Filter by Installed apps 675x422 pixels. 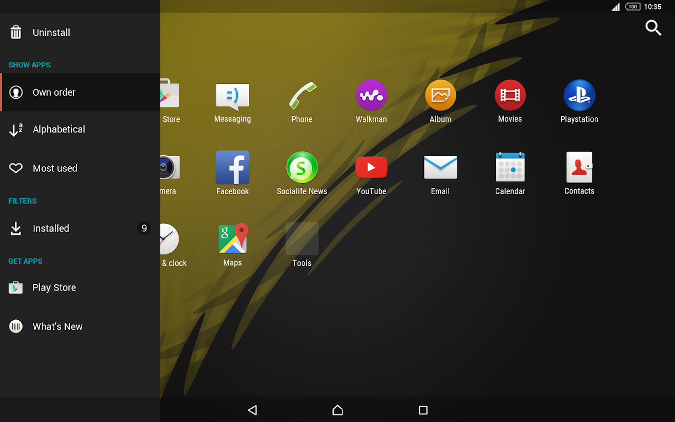tap(80, 228)
